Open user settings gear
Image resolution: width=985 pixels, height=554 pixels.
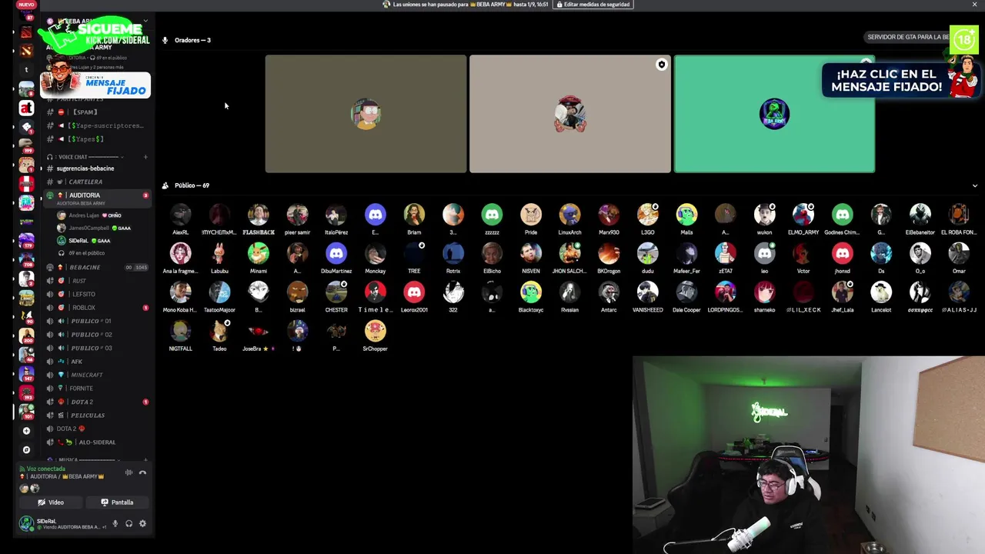(142, 523)
